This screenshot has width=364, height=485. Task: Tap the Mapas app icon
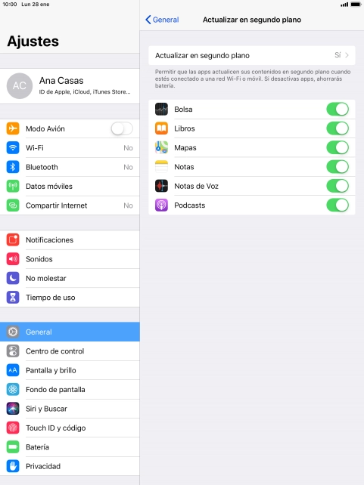tap(161, 147)
